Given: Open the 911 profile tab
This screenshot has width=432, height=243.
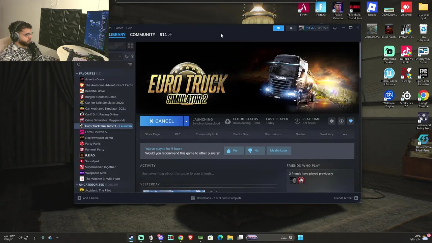Looking at the screenshot, I should coord(166,34).
